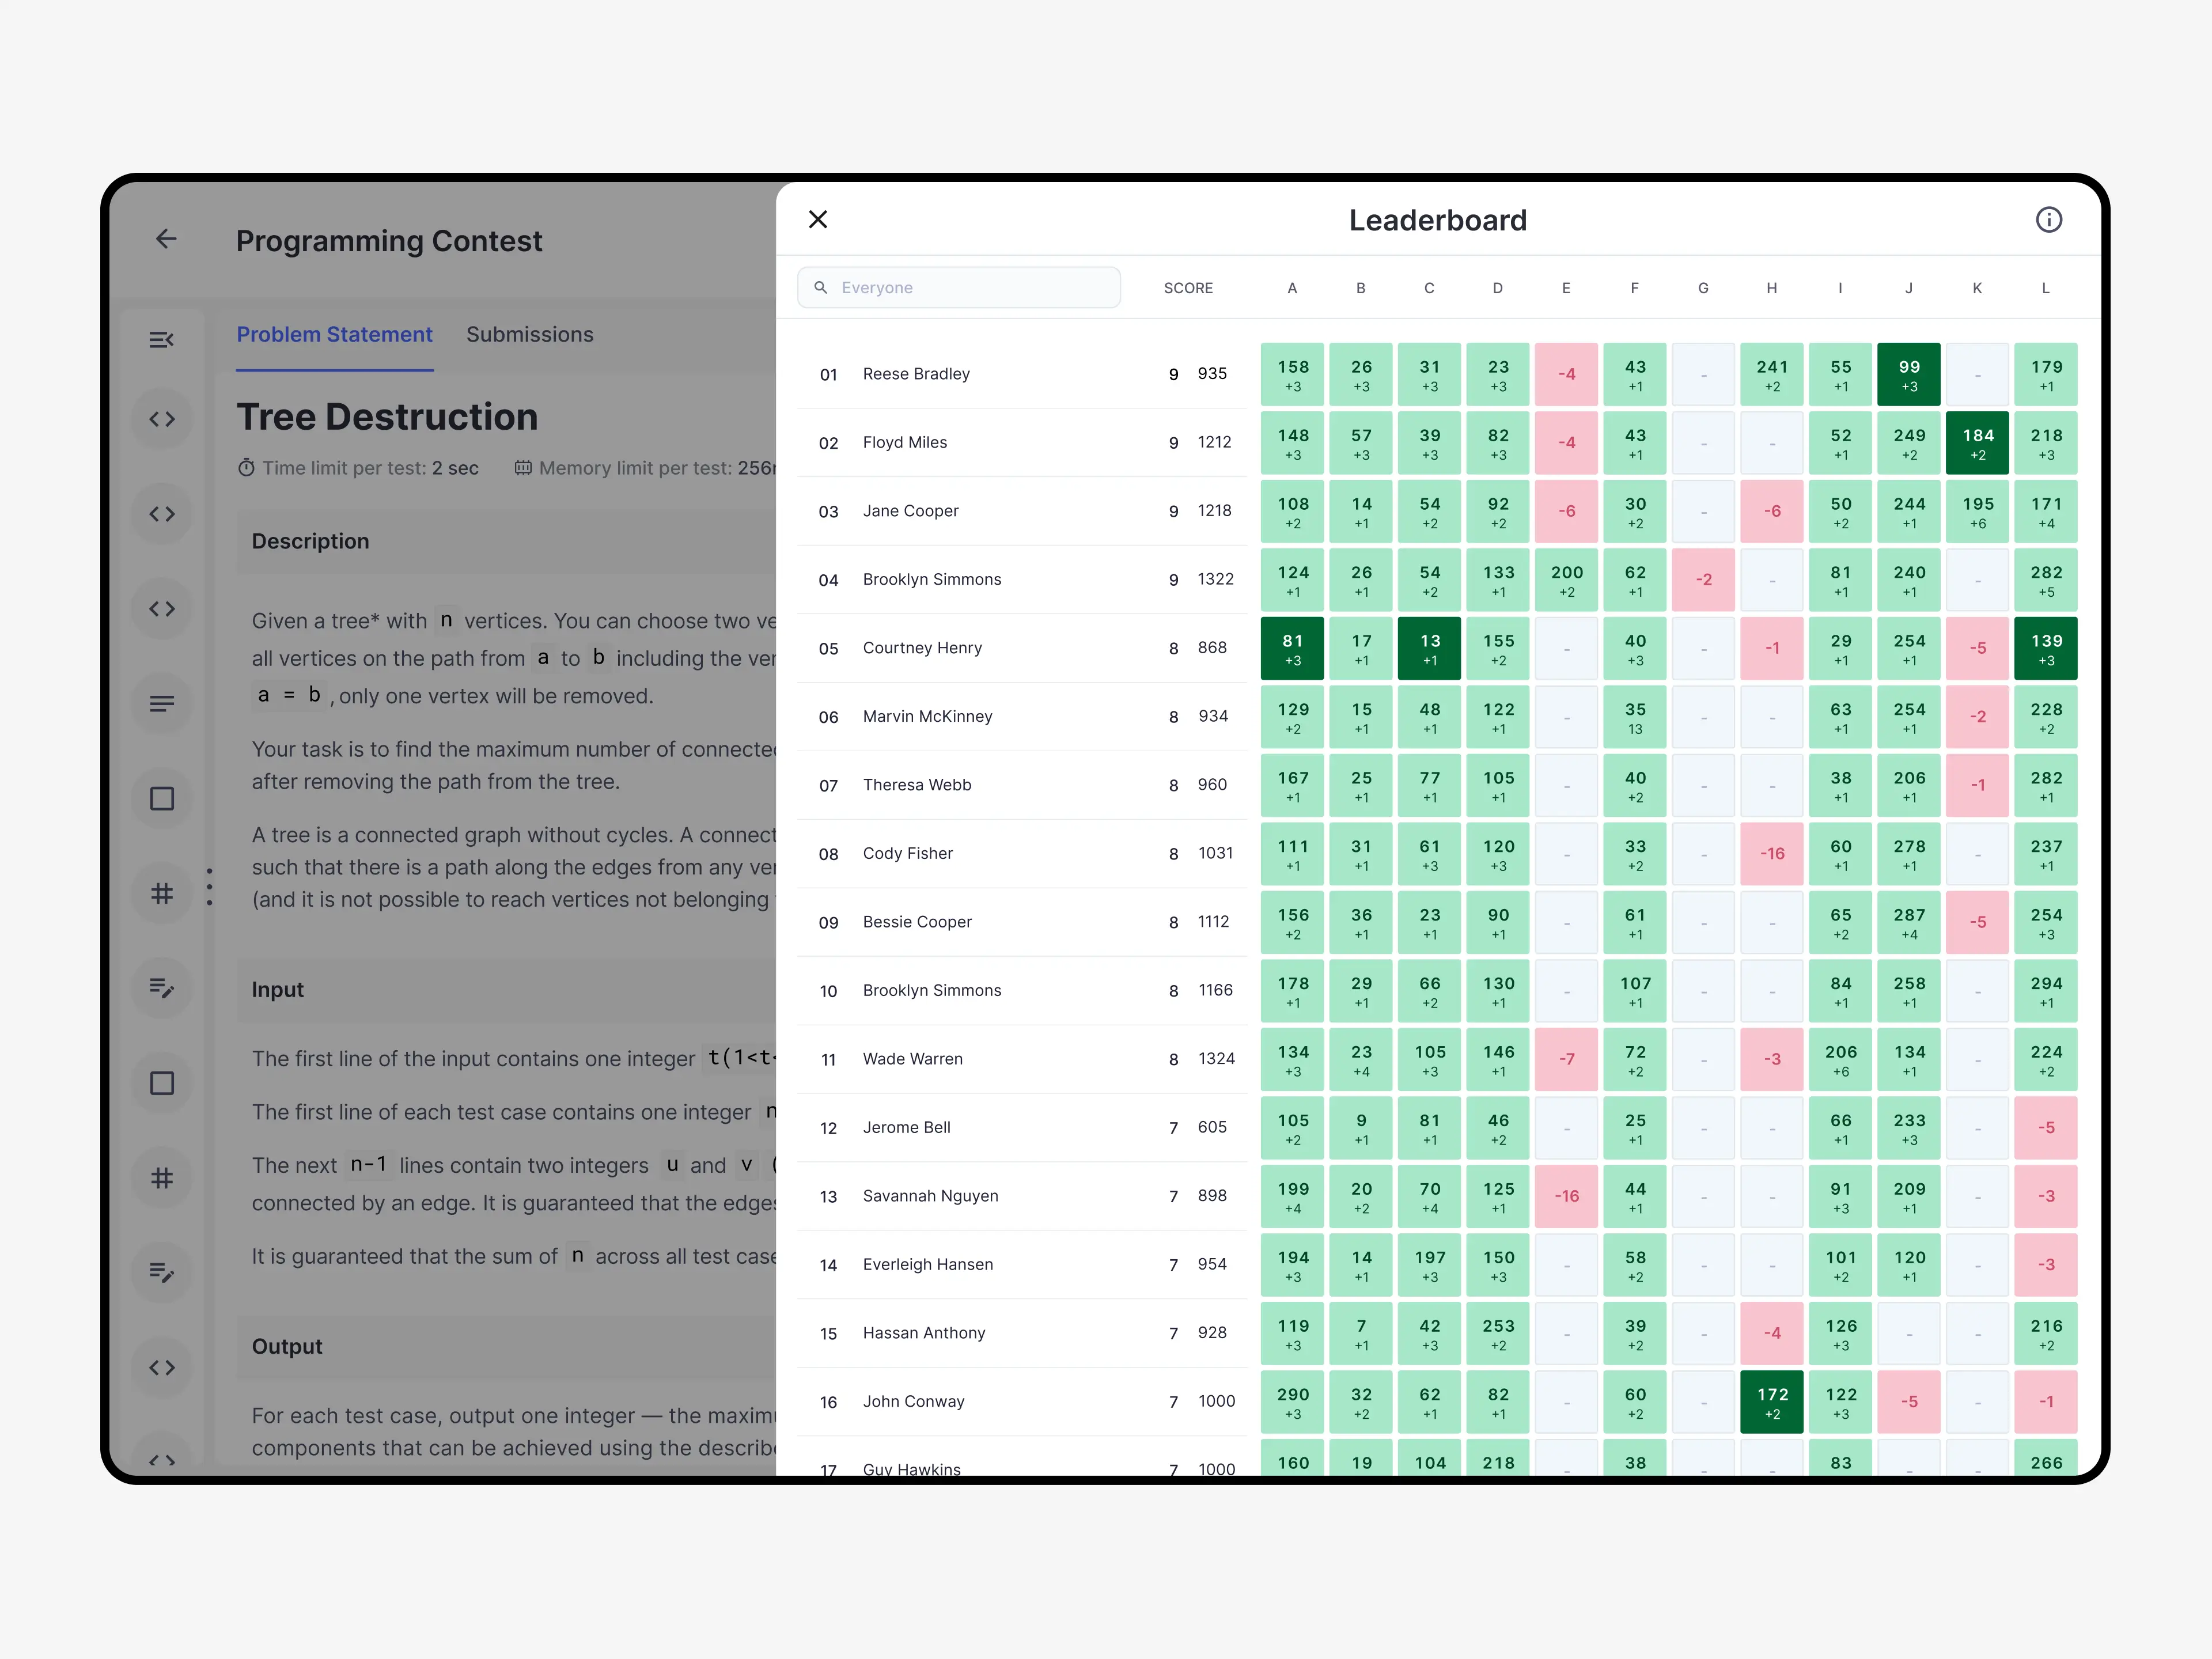Click the first hashtag sidebar icon

[162, 893]
